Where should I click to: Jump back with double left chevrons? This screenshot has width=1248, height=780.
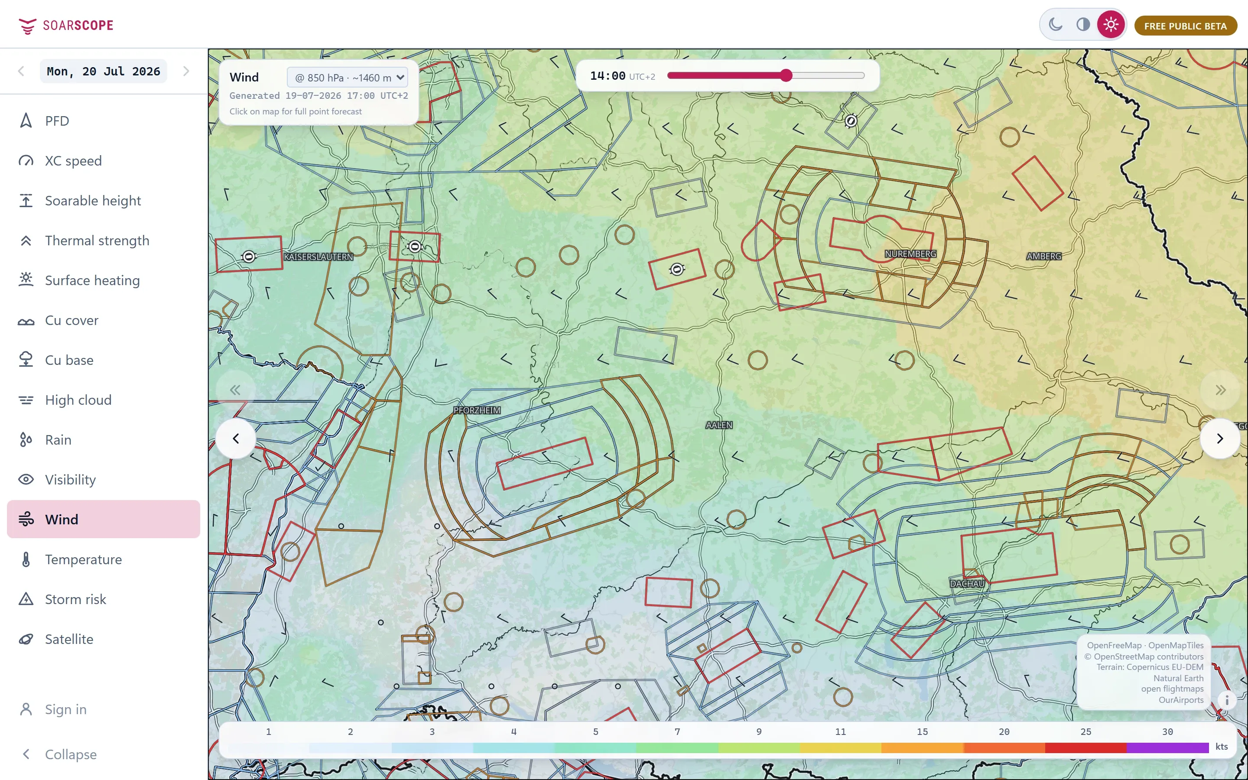coord(235,390)
